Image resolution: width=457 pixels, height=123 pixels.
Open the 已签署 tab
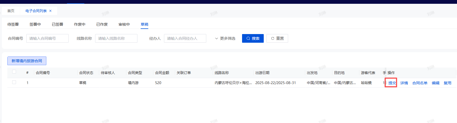pos(57,24)
